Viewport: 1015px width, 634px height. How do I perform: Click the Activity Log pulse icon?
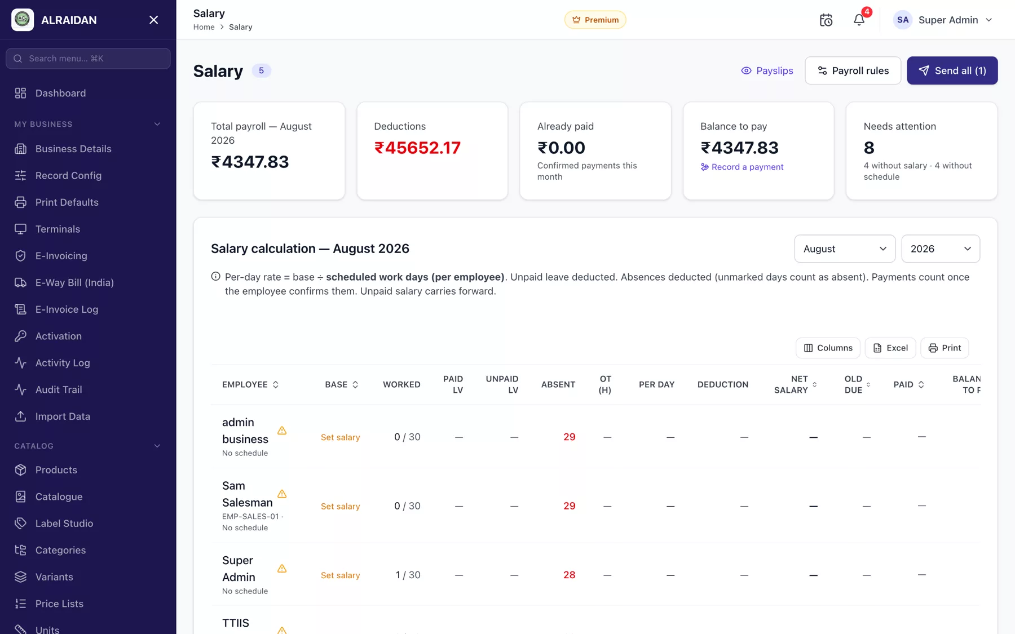[x=20, y=363]
